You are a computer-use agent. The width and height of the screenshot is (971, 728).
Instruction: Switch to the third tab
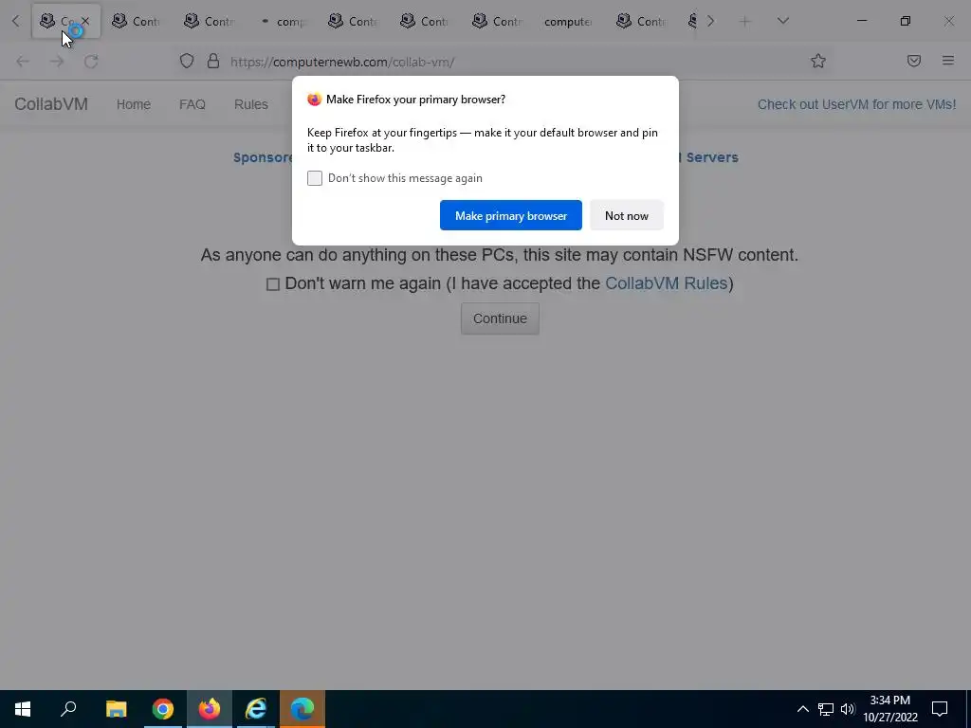point(210,21)
